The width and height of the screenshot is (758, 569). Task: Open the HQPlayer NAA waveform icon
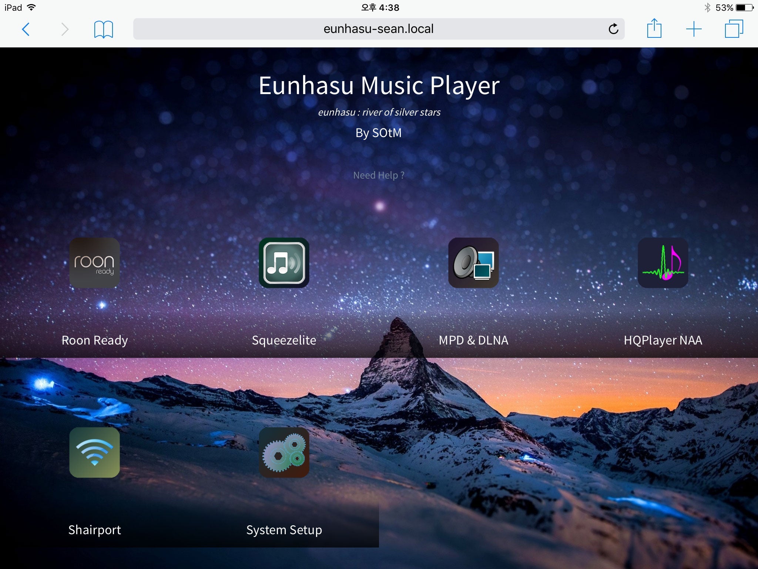tap(663, 263)
